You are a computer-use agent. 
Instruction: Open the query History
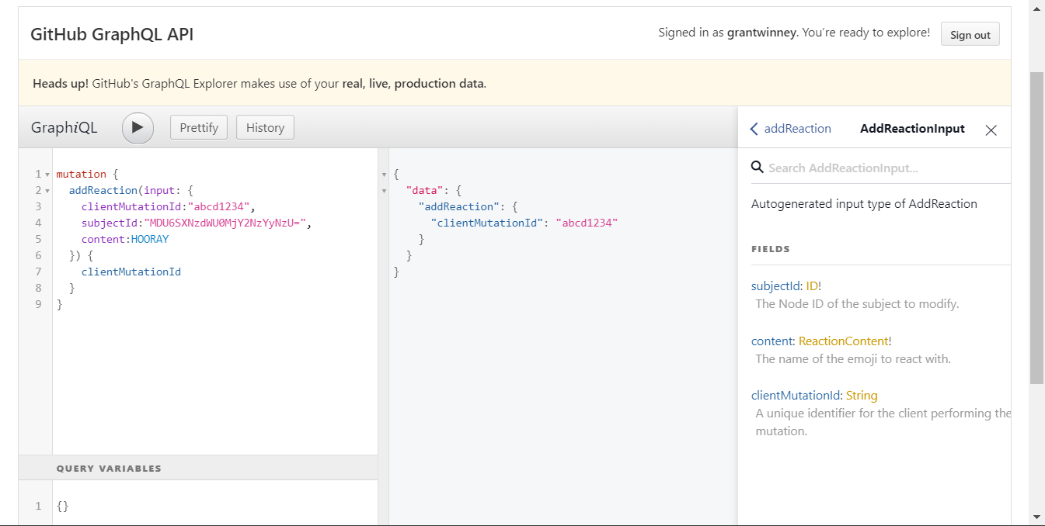click(x=265, y=128)
